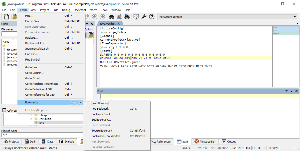The image size is (300, 151).
Task: Choose Go to Line... menu item
Action: point(51,67)
